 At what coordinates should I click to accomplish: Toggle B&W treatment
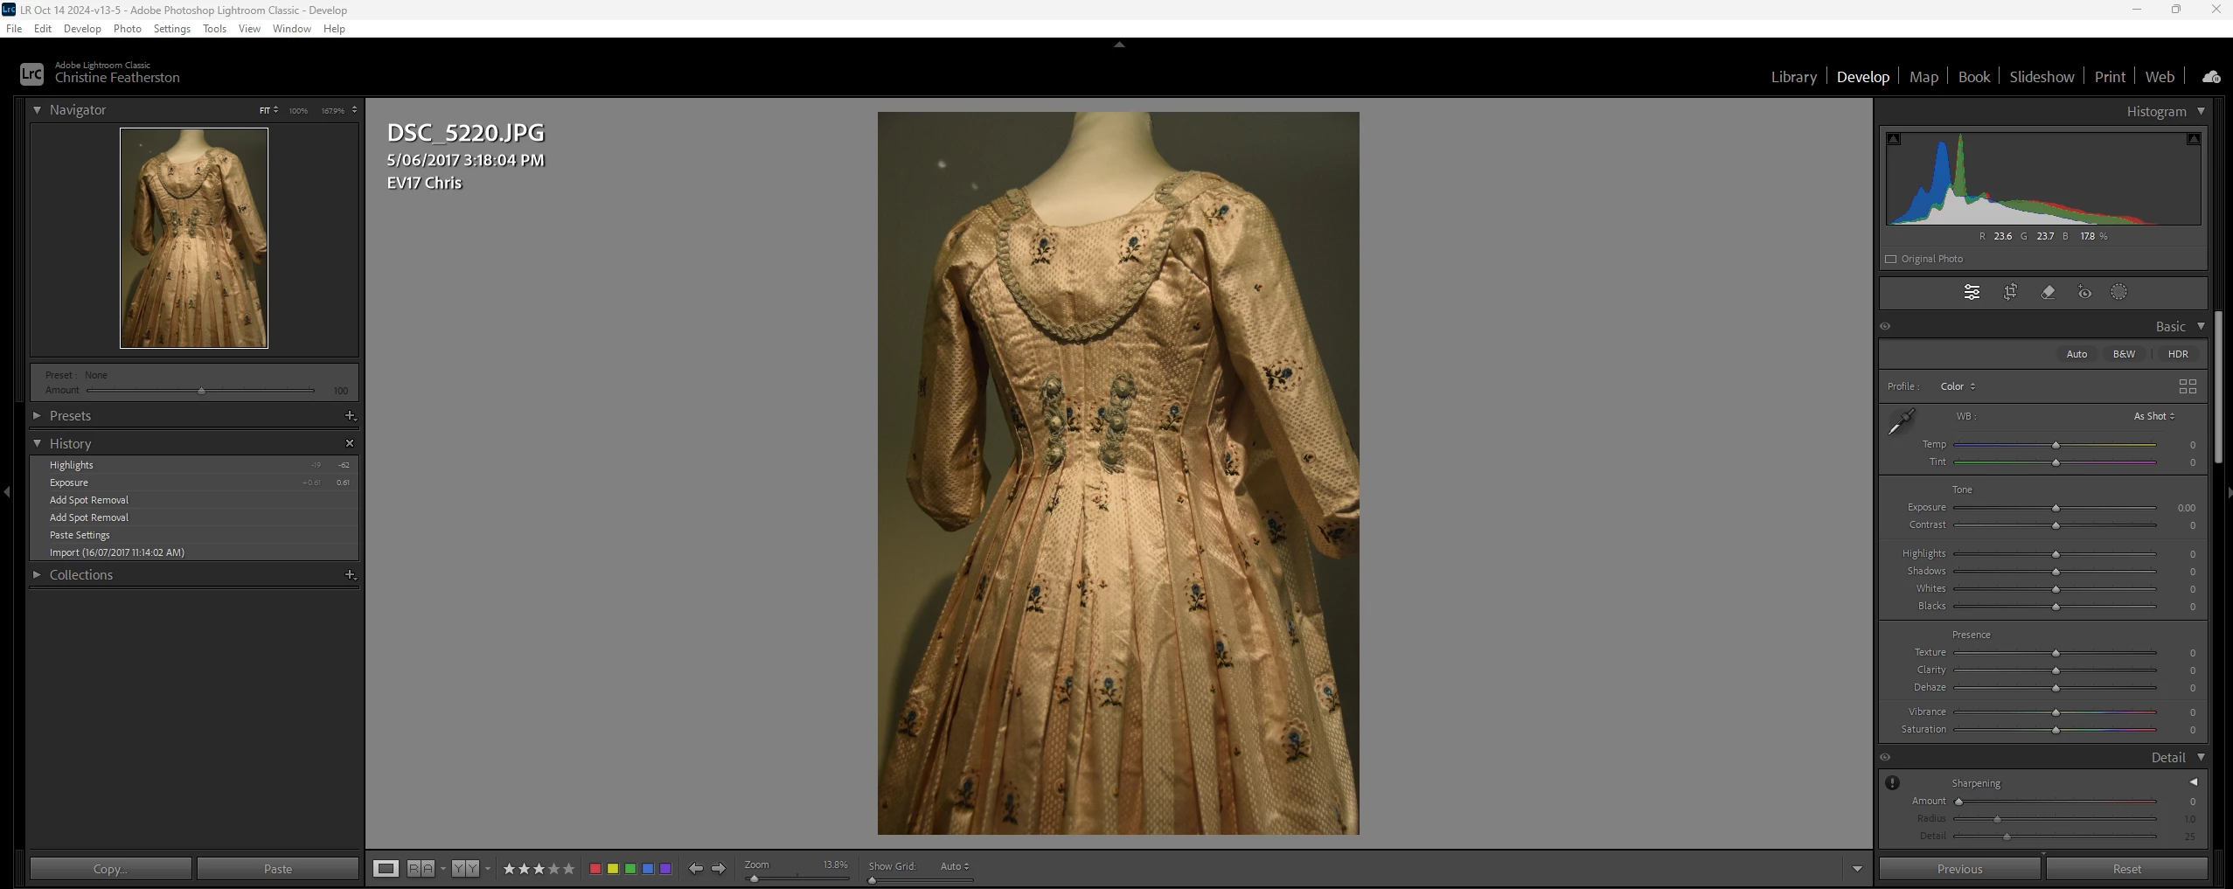(x=2124, y=354)
